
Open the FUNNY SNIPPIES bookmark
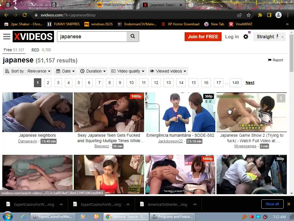tap(63, 24)
